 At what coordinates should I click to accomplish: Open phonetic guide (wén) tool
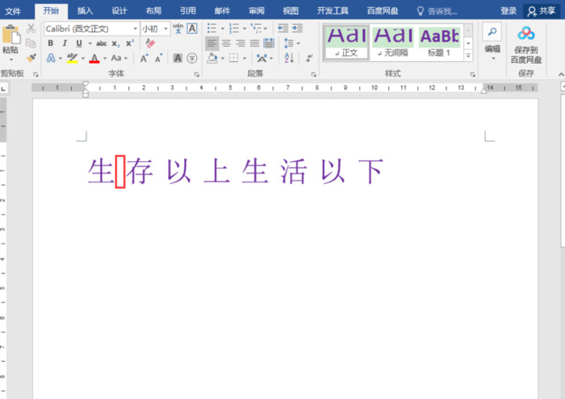(x=178, y=28)
